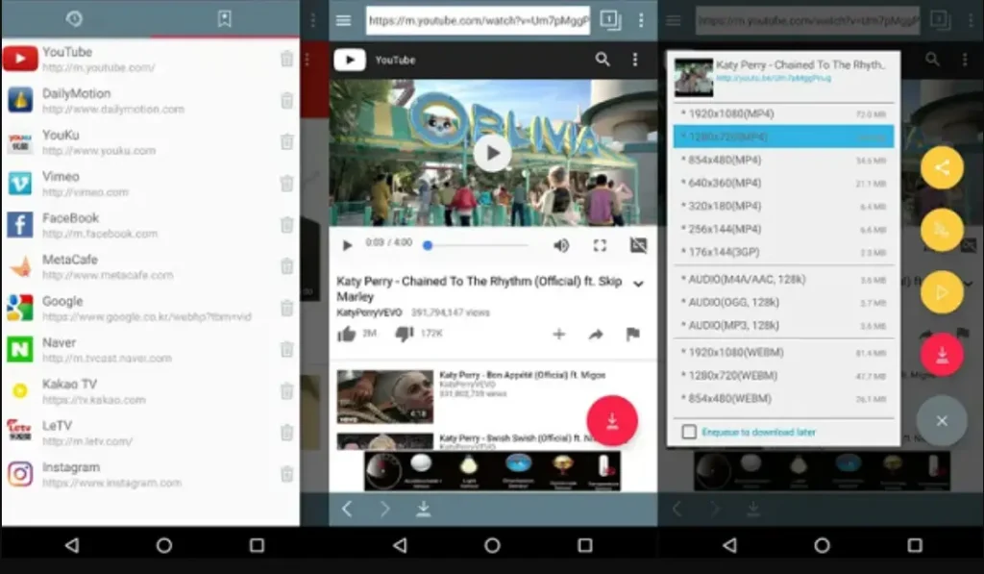Delete the DailyMotion bookmark via trash icon
984x574 pixels.
[x=286, y=101]
